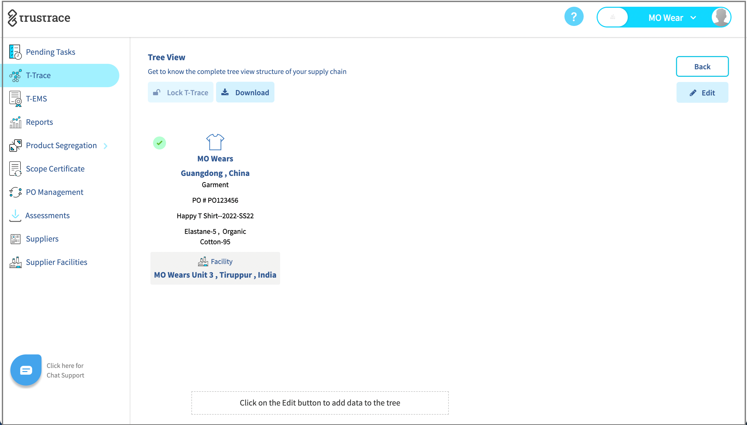Click the T-EMS certificate icon
This screenshot has width=747, height=425.
pyautogui.click(x=15, y=99)
